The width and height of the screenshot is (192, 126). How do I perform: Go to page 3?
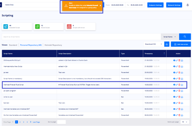click(24, 122)
